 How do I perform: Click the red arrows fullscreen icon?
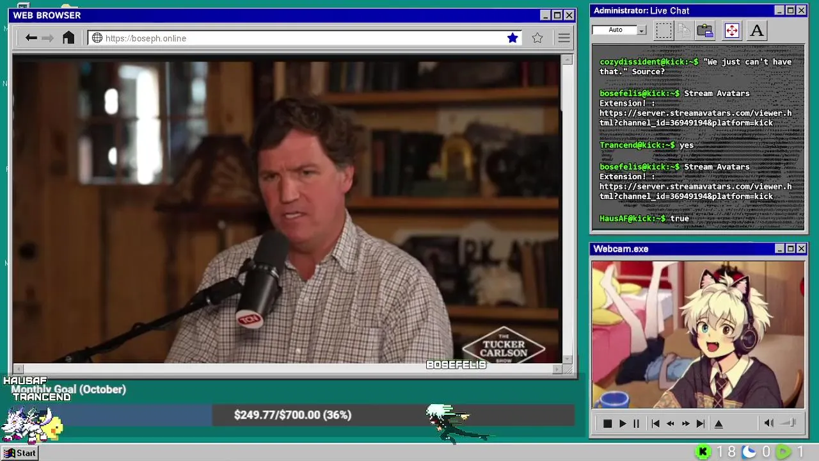(731, 30)
